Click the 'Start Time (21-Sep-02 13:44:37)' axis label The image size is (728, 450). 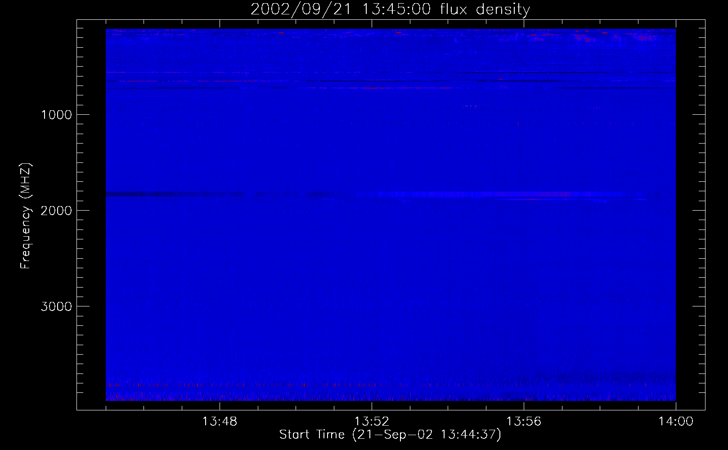(x=390, y=435)
